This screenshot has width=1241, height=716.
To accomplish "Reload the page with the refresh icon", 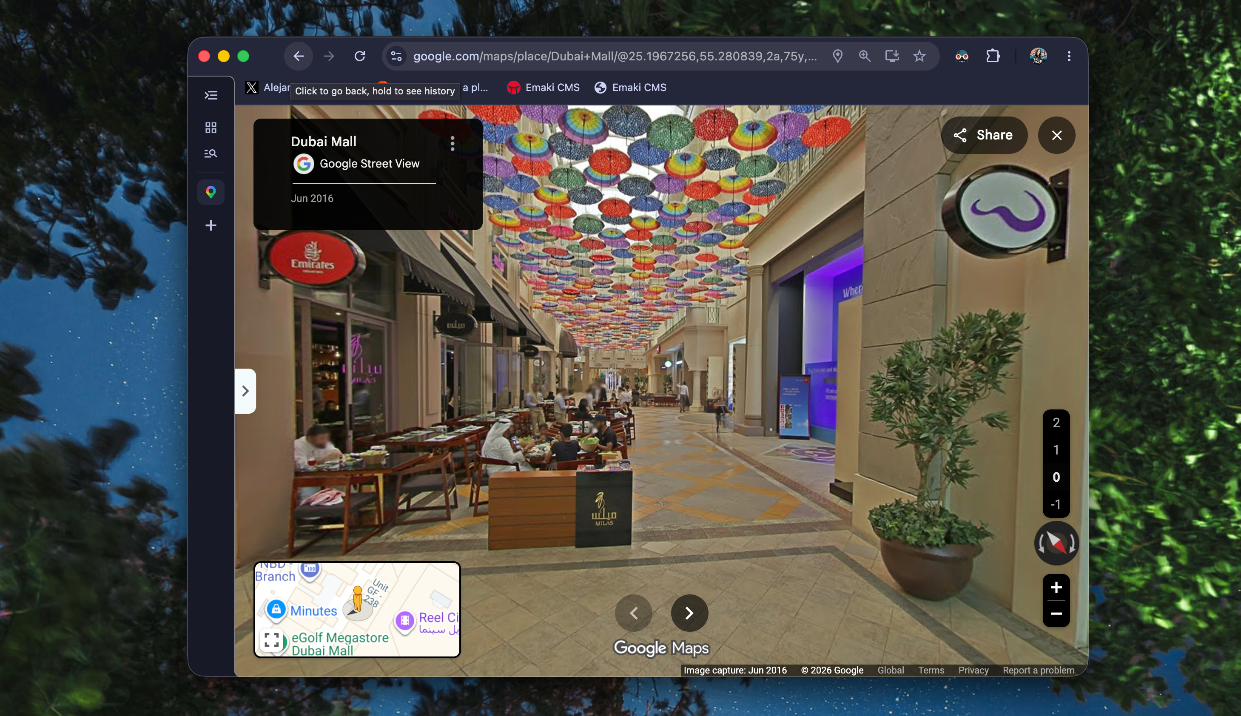I will pos(360,56).
